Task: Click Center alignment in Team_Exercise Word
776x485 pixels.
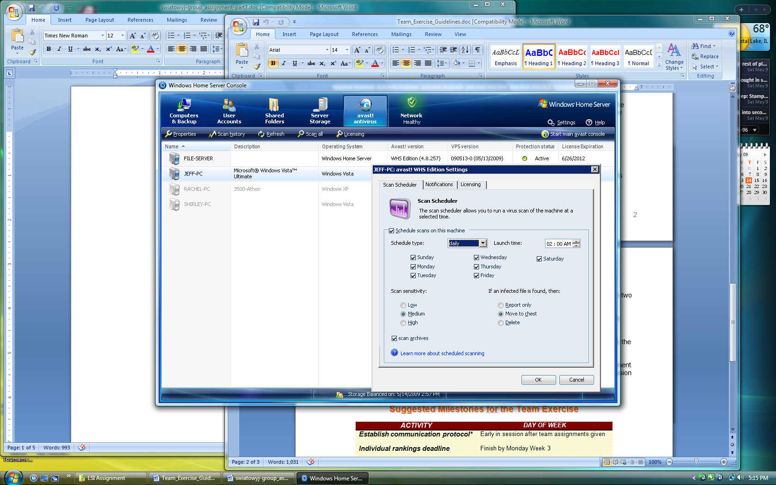Action: [x=406, y=63]
